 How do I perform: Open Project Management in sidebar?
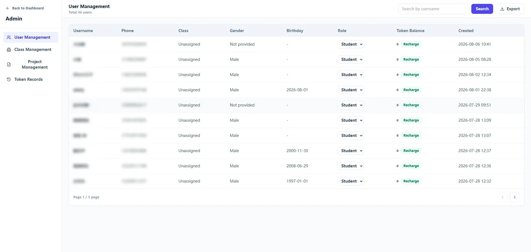coord(31,64)
